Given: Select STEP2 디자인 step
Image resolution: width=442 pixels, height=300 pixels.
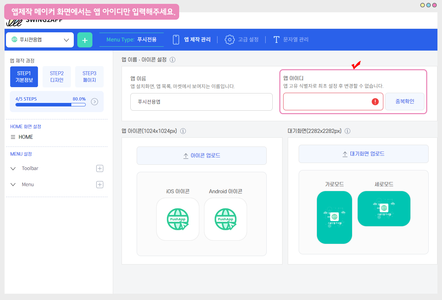Looking at the screenshot, I should [57, 77].
